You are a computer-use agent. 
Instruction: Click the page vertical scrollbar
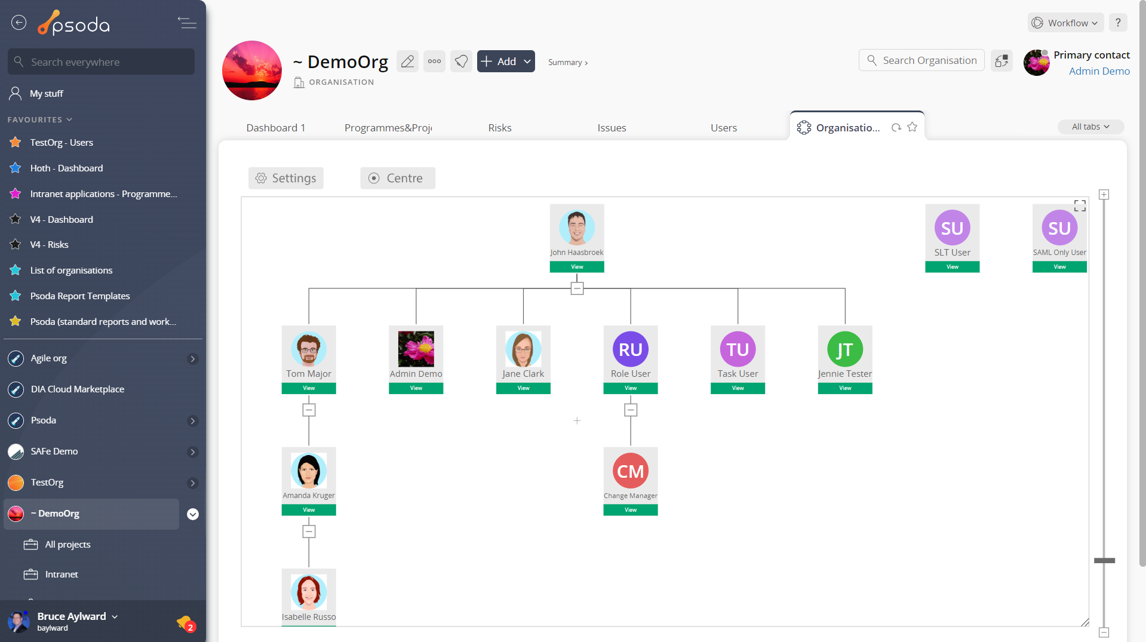click(x=1142, y=284)
